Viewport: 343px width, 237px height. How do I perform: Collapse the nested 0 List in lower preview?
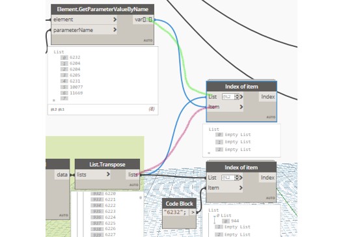(215, 216)
